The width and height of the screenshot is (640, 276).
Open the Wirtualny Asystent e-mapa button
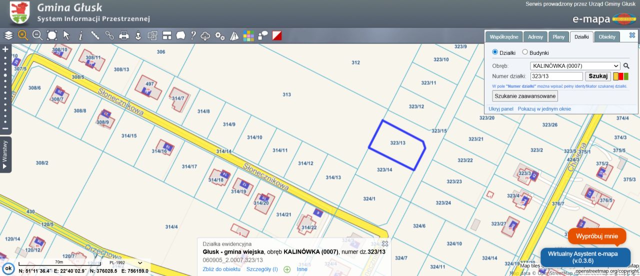click(x=585, y=257)
